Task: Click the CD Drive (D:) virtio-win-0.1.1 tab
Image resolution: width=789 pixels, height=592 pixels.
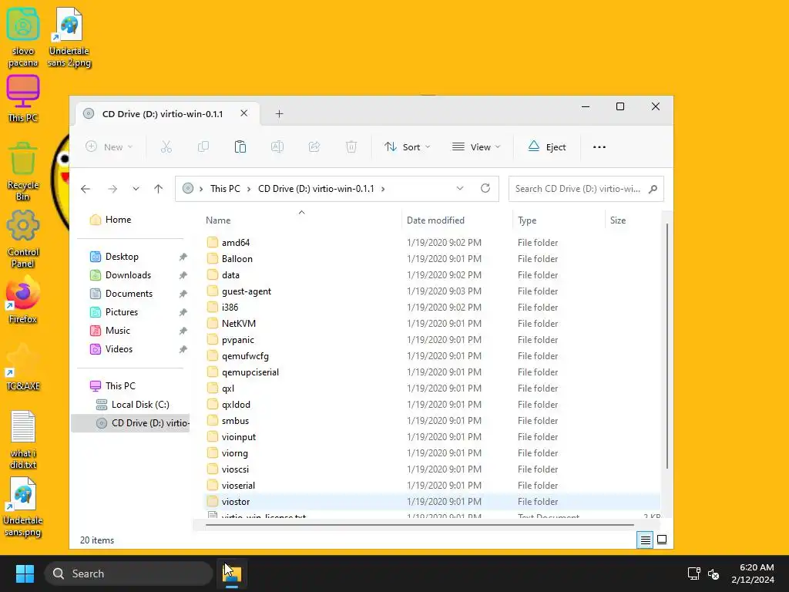Action: coord(167,114)
